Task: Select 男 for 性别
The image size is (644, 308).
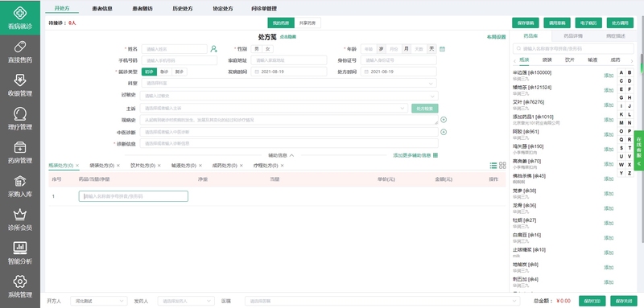Action: [257, 49]
